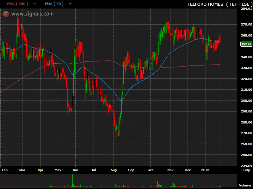Click the SMA (200) indicator label

[17, 4]
